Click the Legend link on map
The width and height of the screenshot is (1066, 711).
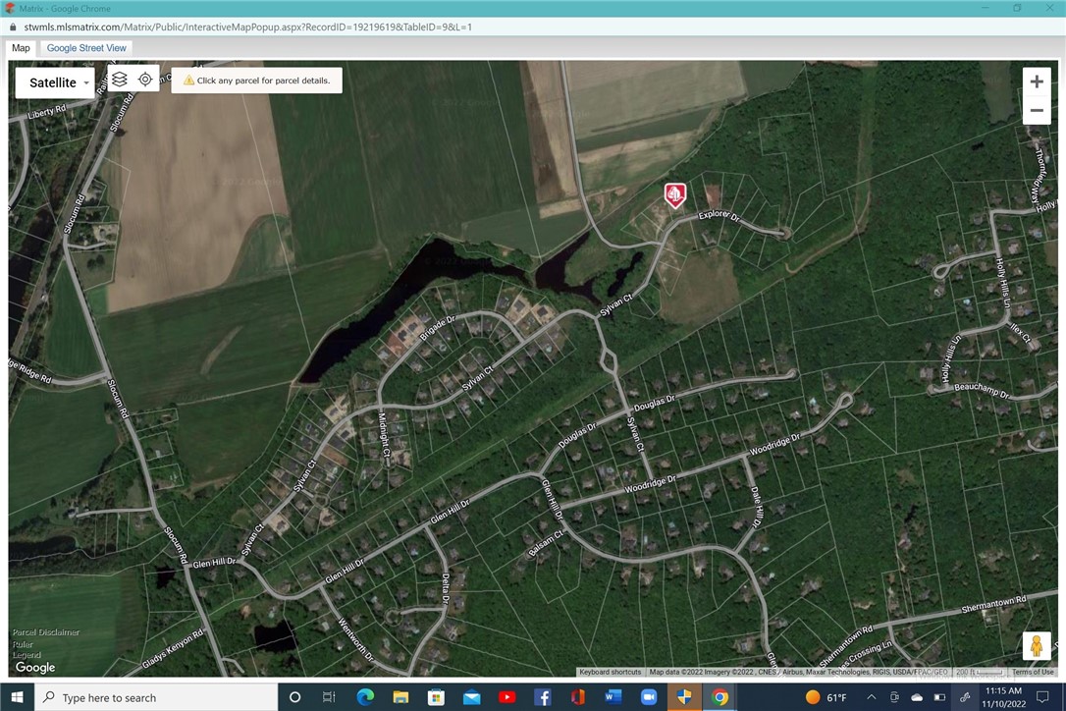[27, 655]
